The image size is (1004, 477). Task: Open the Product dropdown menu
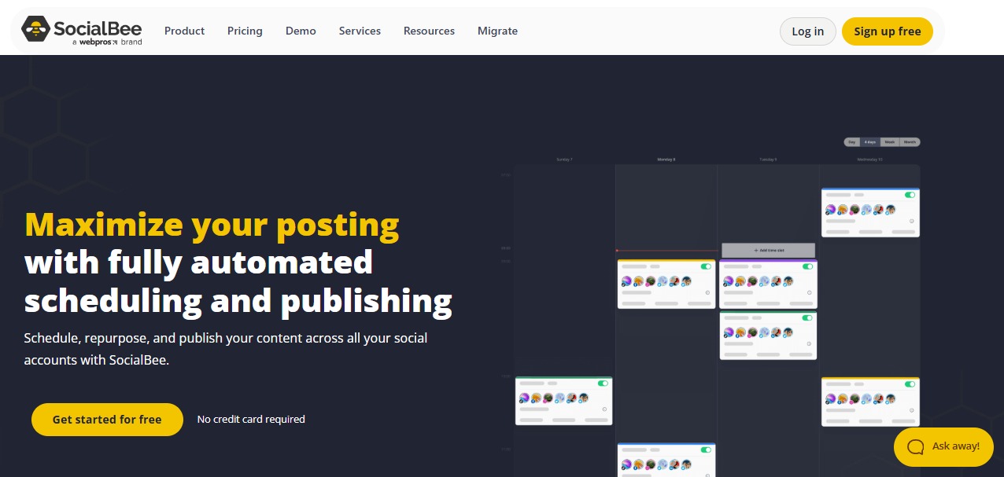tap(184, 31)
